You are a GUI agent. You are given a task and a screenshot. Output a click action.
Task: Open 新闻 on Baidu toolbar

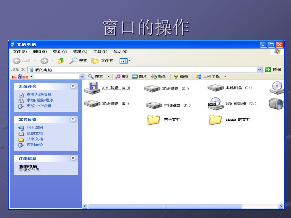159,76
